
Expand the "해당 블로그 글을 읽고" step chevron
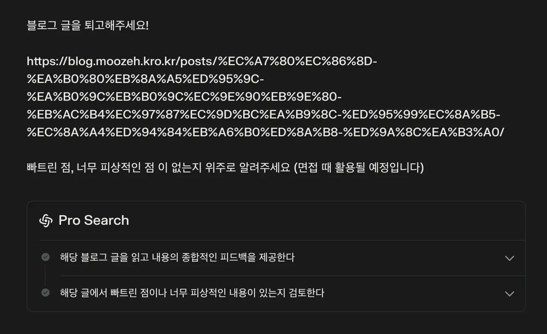coord(510,258)
